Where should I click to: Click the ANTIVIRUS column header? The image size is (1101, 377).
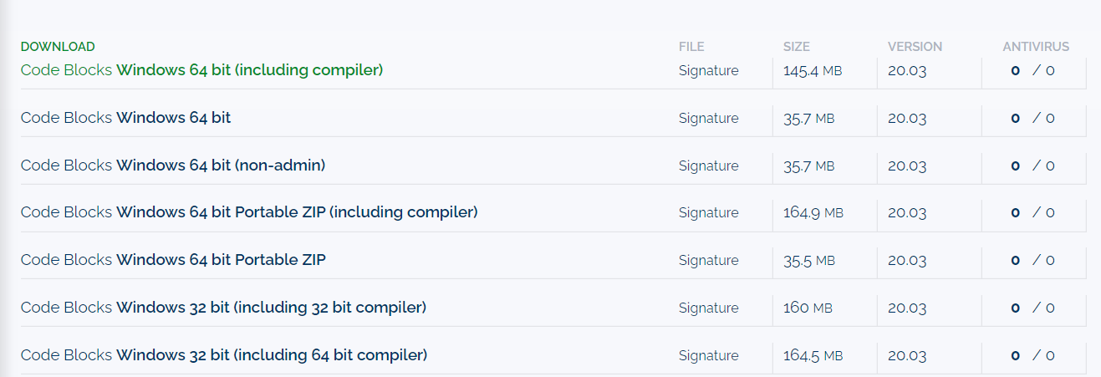[x=1036, y=47]
